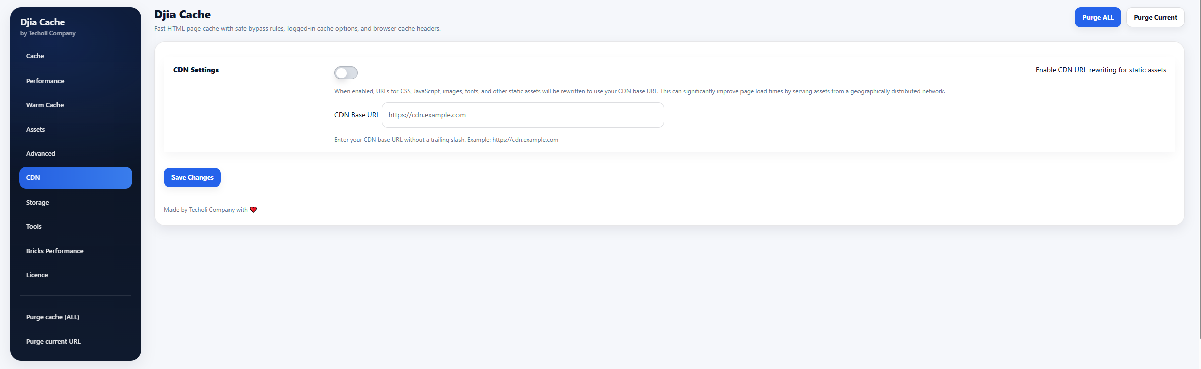This screenshot has height=369, width=1201.
Task: Toggle the CDN URL rewriting switch
Action: click(346, 73)
